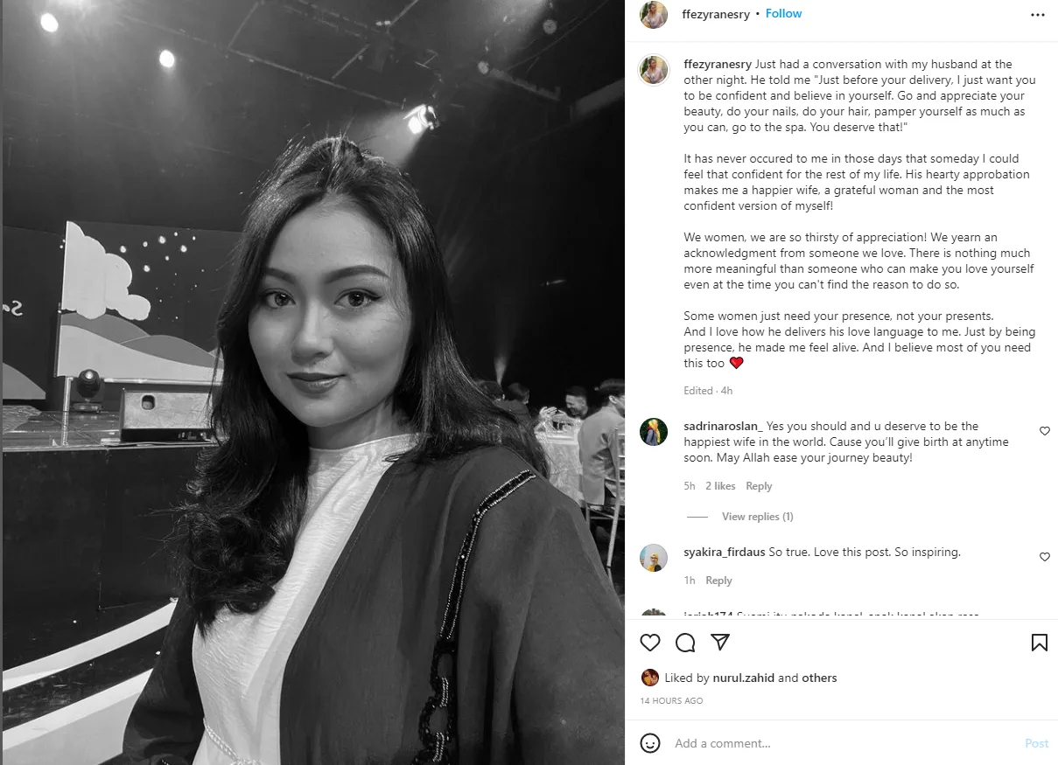Image resolution: width=1058 pixels, height=765 pixels.
Task: Save the post with the bookmark icon
Action: 1040,643
